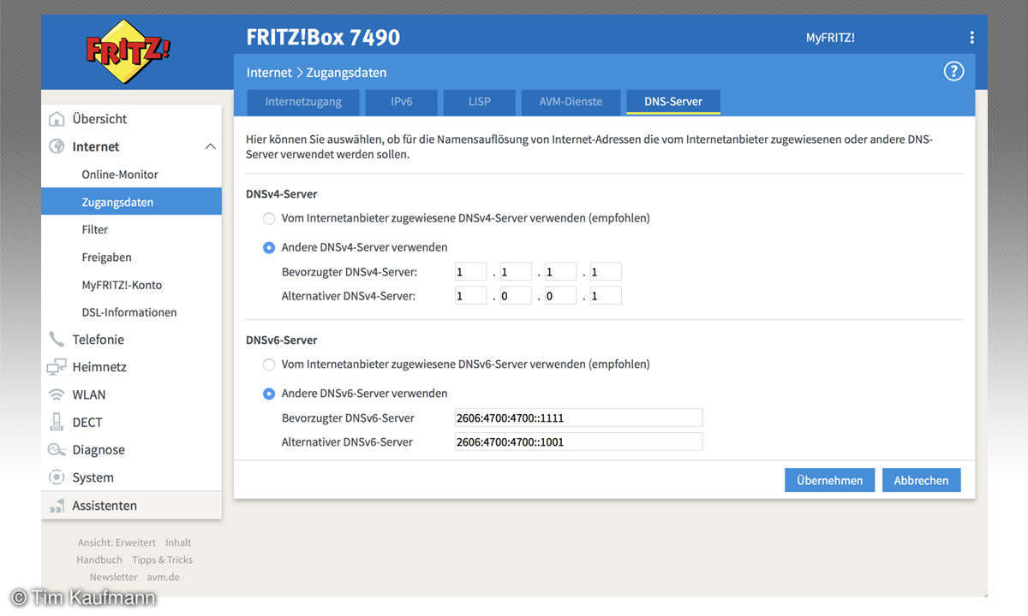Image resolution: width=1028 pixels, height=616 pixels.
Task: Click the Heimnetz network computers icon
Action: coord(57,367)
